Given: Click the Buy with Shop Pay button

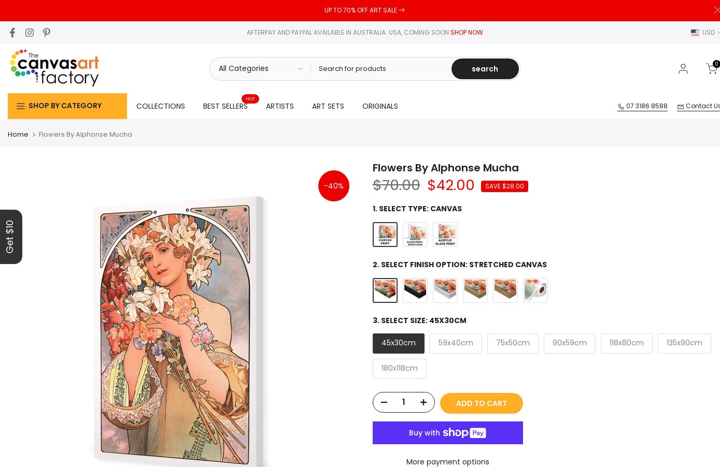Looking at the screenshot, I should 448,433.
